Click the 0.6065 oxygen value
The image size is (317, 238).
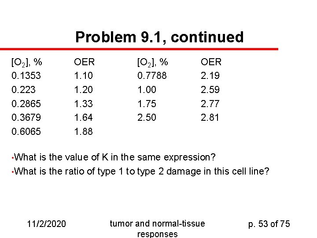coord(26,131)
